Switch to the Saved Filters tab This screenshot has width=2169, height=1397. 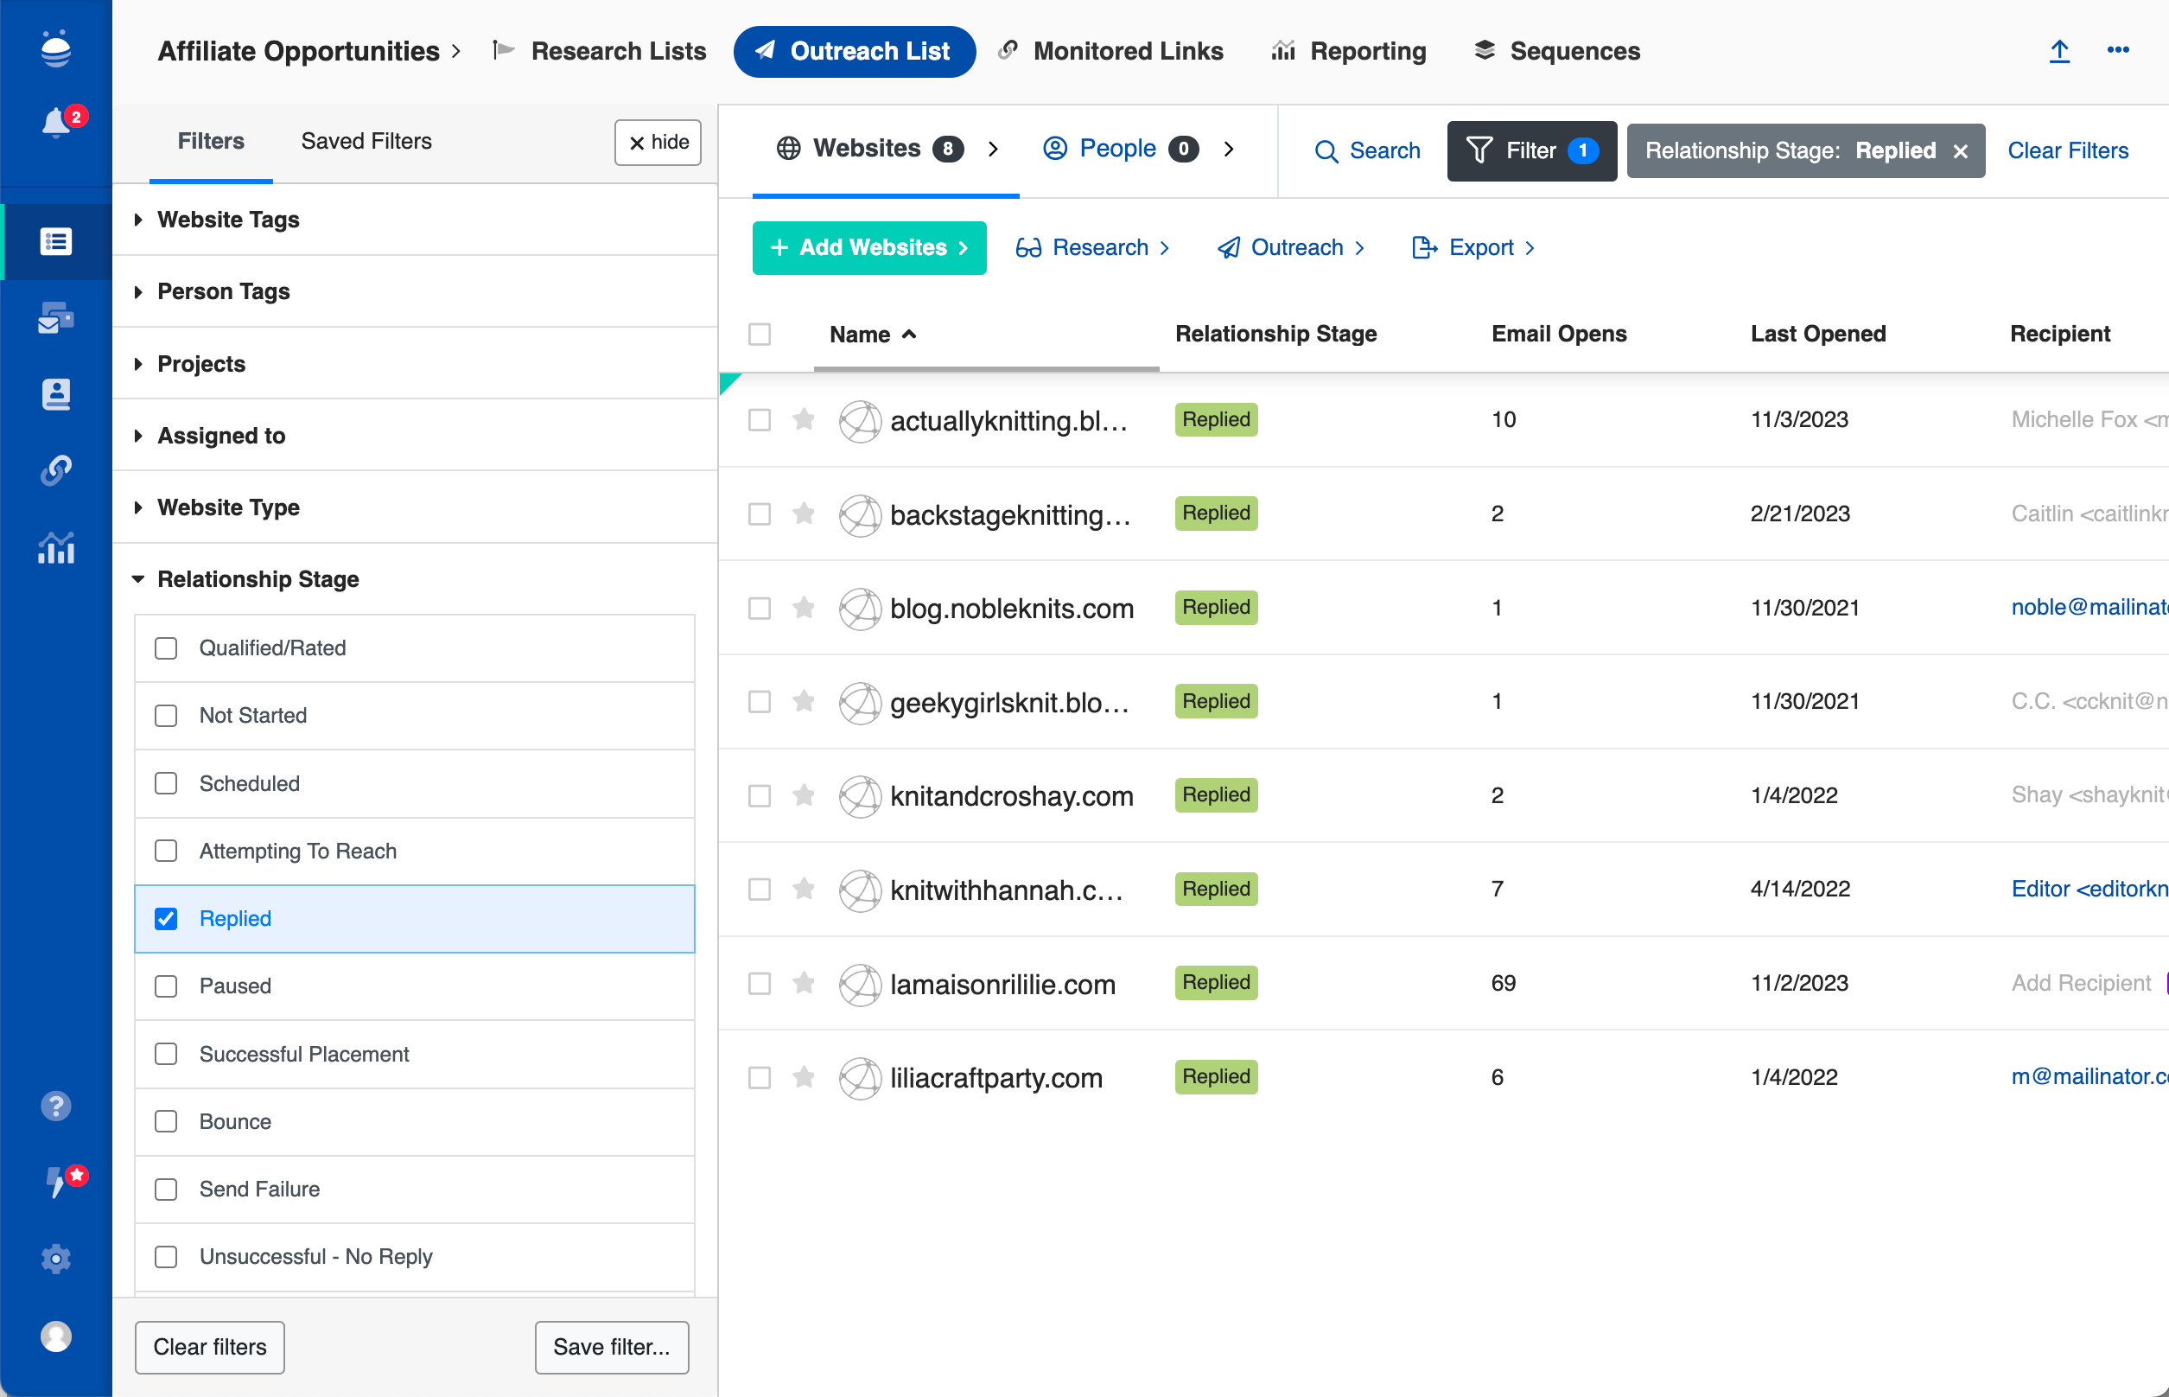(366, 142)
